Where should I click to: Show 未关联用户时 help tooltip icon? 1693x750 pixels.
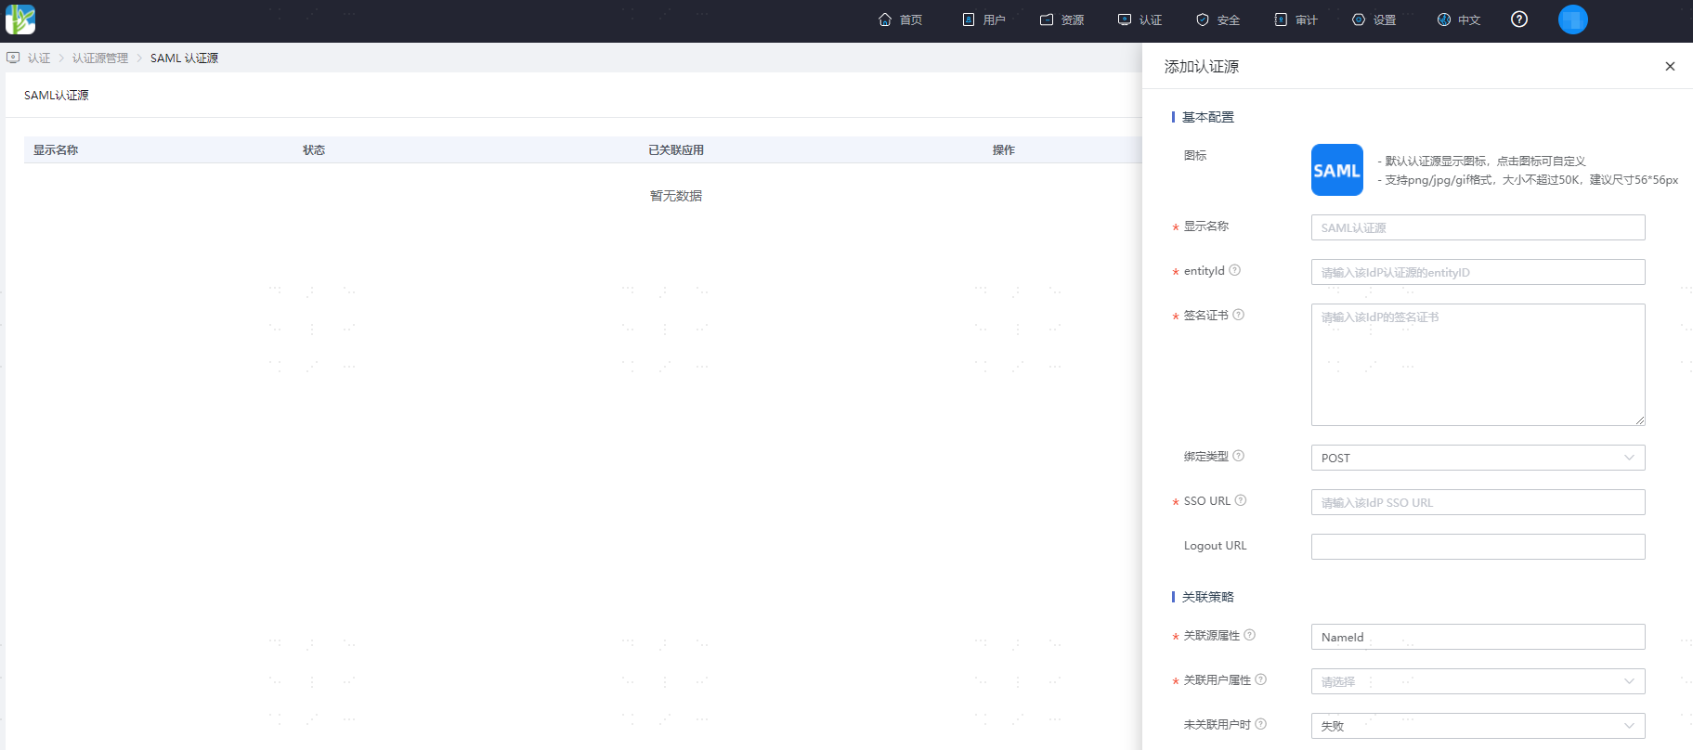(1261, 724)
